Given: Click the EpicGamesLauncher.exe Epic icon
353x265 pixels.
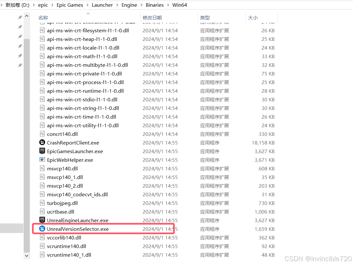Looking at the screenshot, I should [42, 151].
